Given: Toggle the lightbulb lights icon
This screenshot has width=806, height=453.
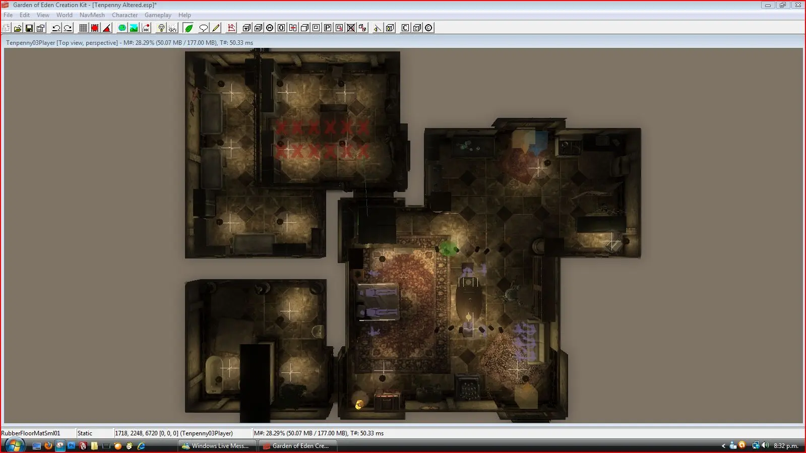Looking at the screenshot, I should pyautogui.click(x=161, y=28).
